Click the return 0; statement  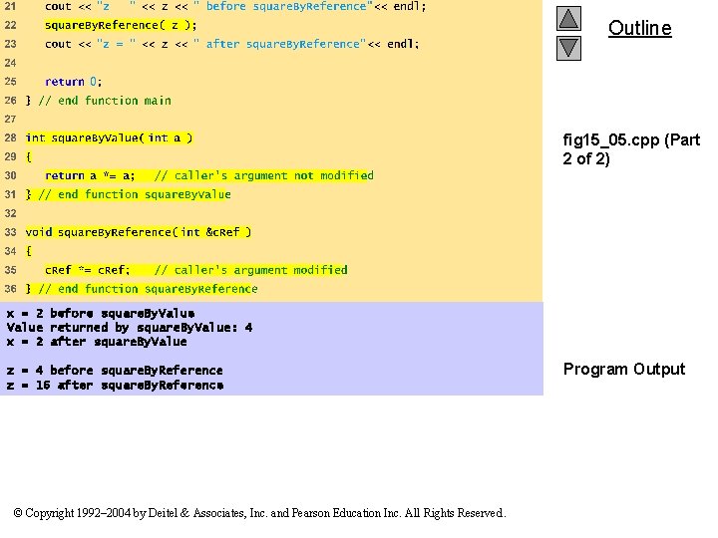[x=73, y=82]
